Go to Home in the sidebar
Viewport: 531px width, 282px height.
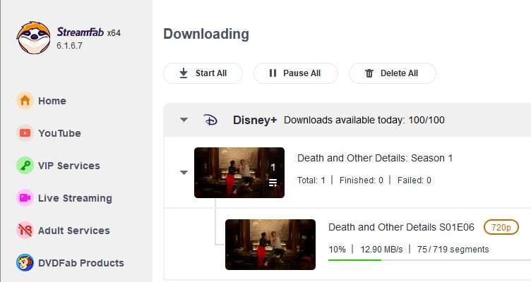click(52, 101)
